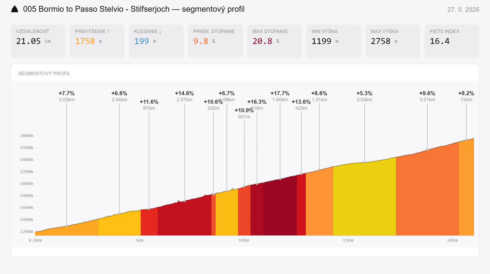The image size is (490, 274).
Task: Click the profile marker dot under +5.3%
Action: [364, 162]
